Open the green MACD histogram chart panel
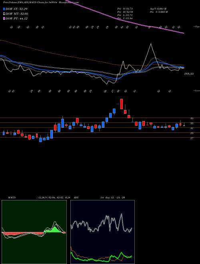200x264 pixels. (x=34, y=232)
